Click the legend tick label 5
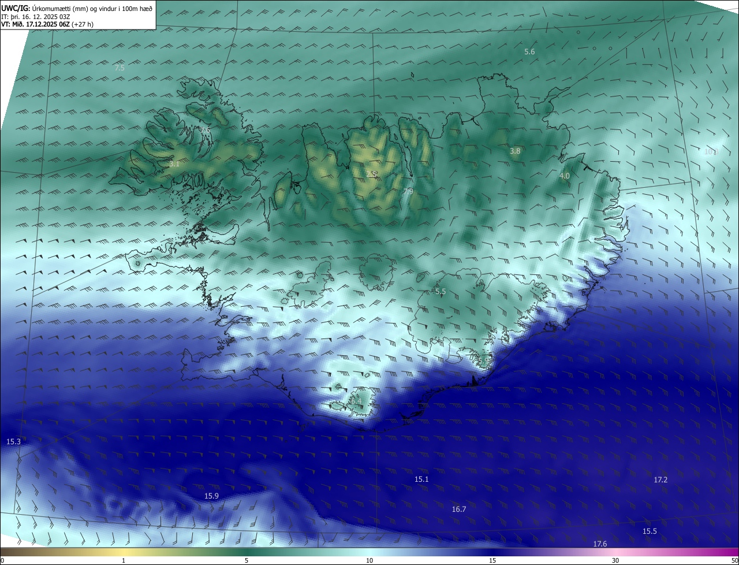 pos(247,560)
